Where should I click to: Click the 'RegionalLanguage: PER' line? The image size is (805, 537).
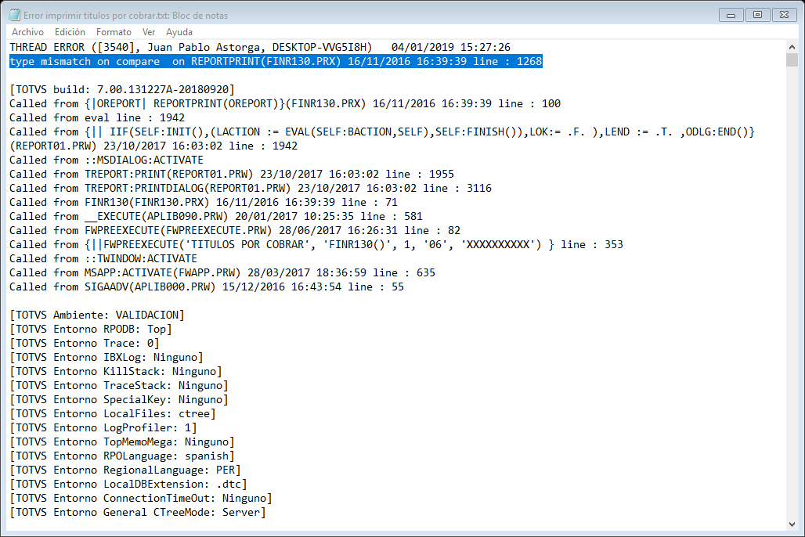[125, 470]
